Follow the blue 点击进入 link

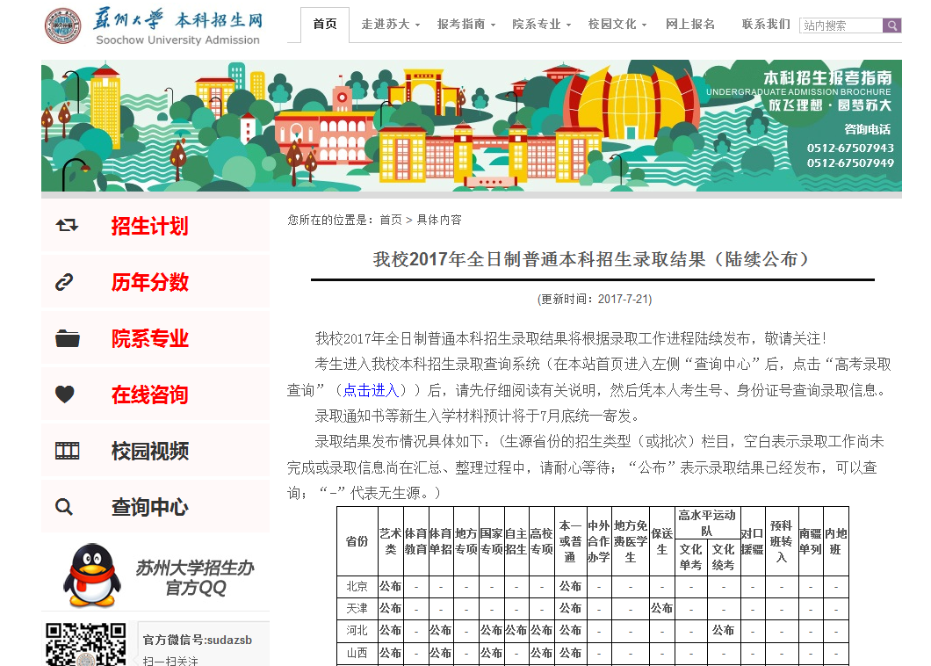[x=371, y=390]
